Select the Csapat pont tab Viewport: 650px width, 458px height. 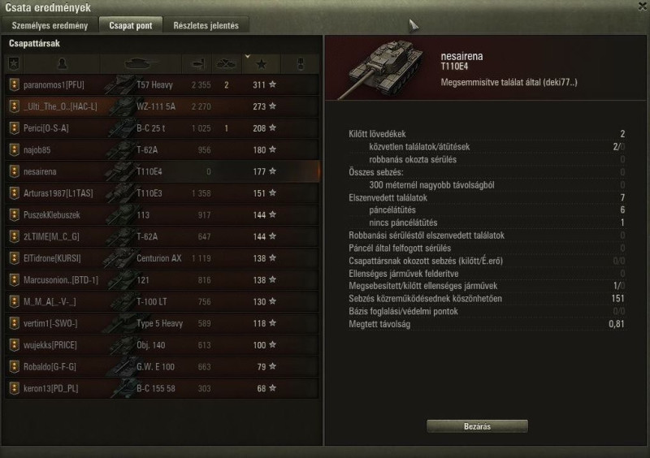(x=131, y=25)
